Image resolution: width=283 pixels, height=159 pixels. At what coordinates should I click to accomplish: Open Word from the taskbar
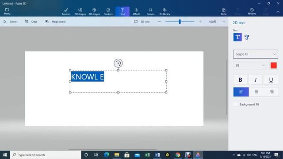[157, 155]
